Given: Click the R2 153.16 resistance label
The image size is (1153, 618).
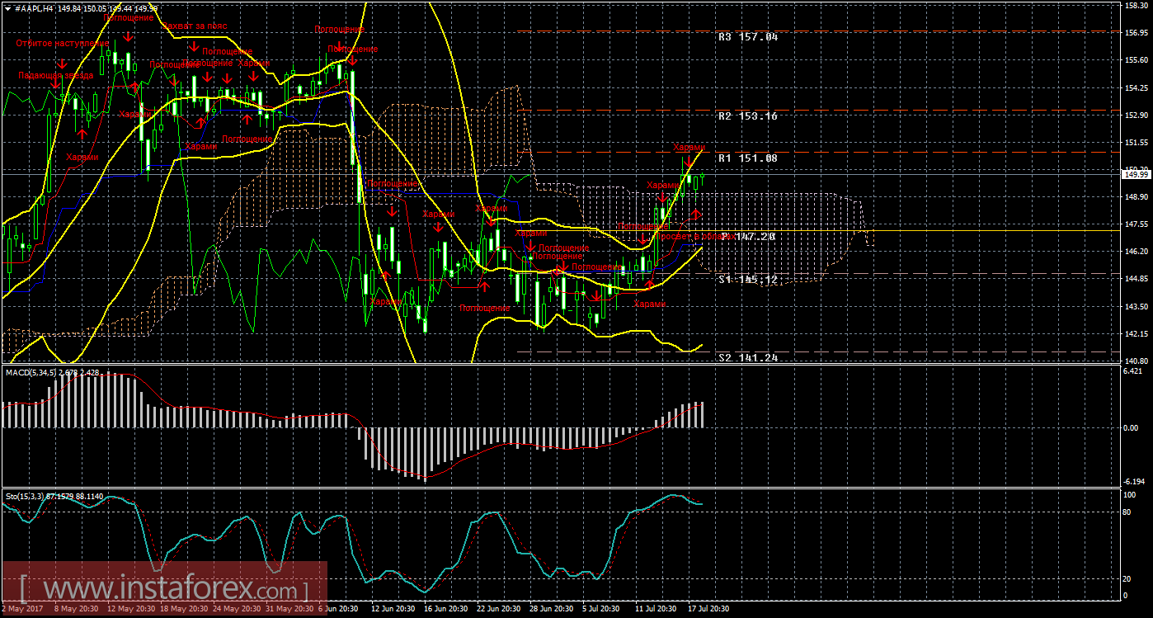Looking at the screenshot, I should click(x=747, y=116).
